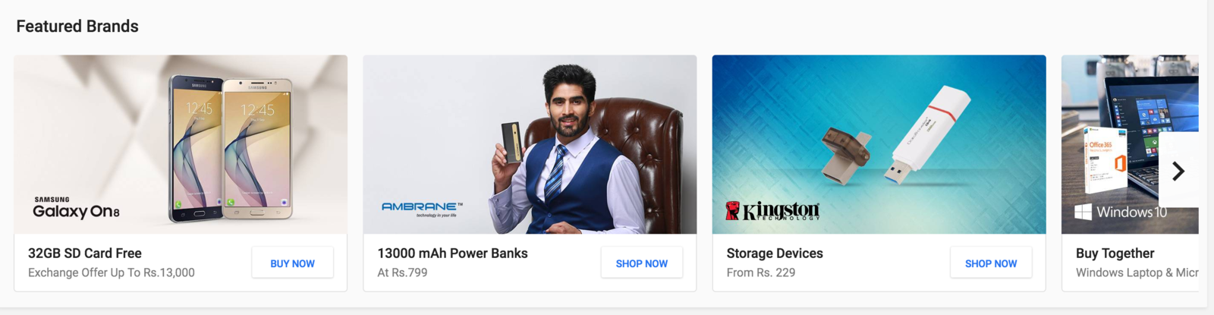
Task: Open the Storage Devices title link
Action: pyautogui.click(x=775, y=254)
